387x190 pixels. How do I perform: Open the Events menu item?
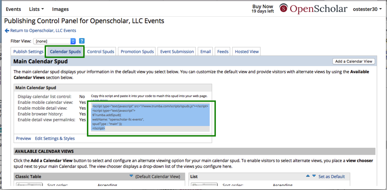13,9
